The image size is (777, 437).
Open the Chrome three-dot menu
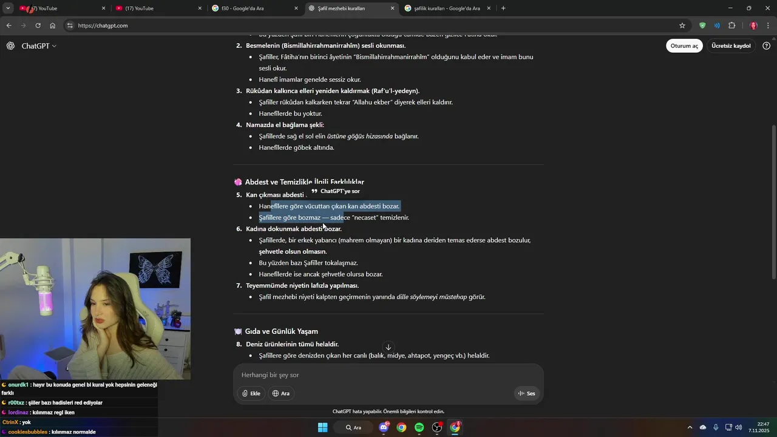769,25
